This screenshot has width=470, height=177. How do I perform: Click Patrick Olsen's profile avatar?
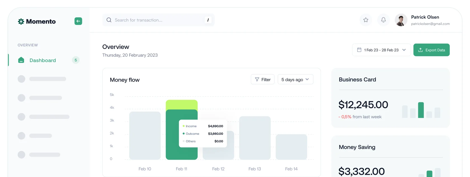401,20
